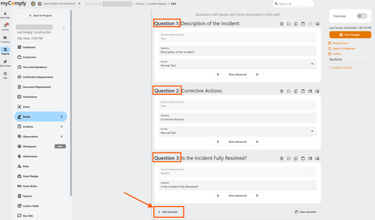Open Zones in the project menu
The image size is (375, 220).
point(41,107)
